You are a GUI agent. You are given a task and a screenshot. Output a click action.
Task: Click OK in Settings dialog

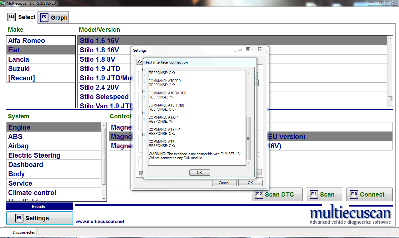click(250, 183)
